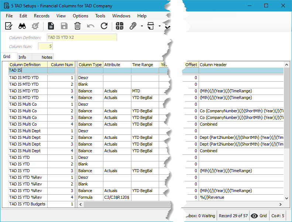This screenshot has height=222, width=292.
Task: Click the Offset column header
Action: point(191,65)
